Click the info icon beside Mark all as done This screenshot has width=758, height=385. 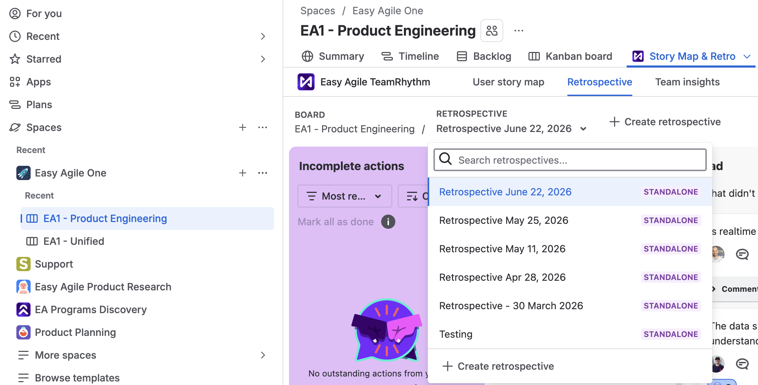coord(388,222)
